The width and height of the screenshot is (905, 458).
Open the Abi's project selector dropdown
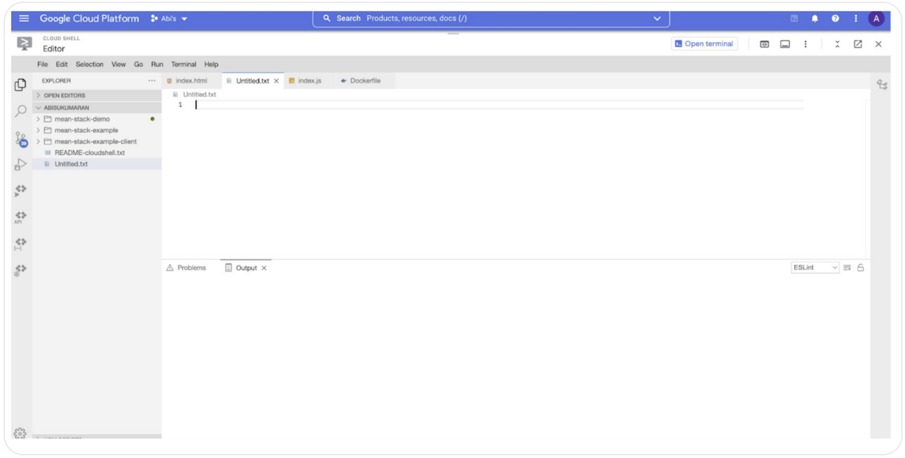click(x=169, y=19)
